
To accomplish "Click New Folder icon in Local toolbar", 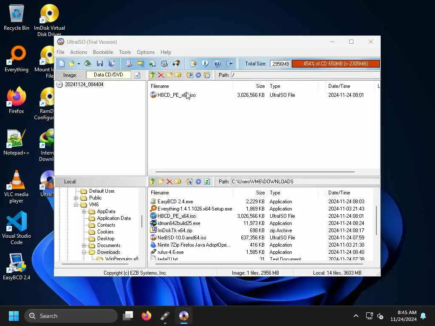I will point(161,182).
